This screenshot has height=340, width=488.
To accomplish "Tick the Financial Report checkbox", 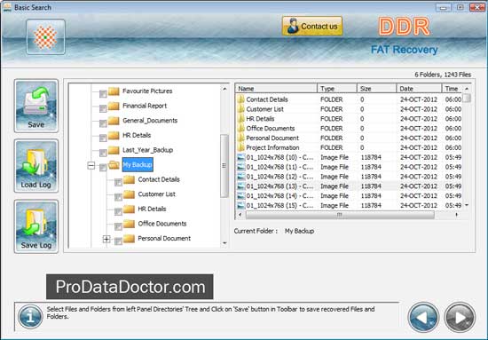I will tap(103, 108).
